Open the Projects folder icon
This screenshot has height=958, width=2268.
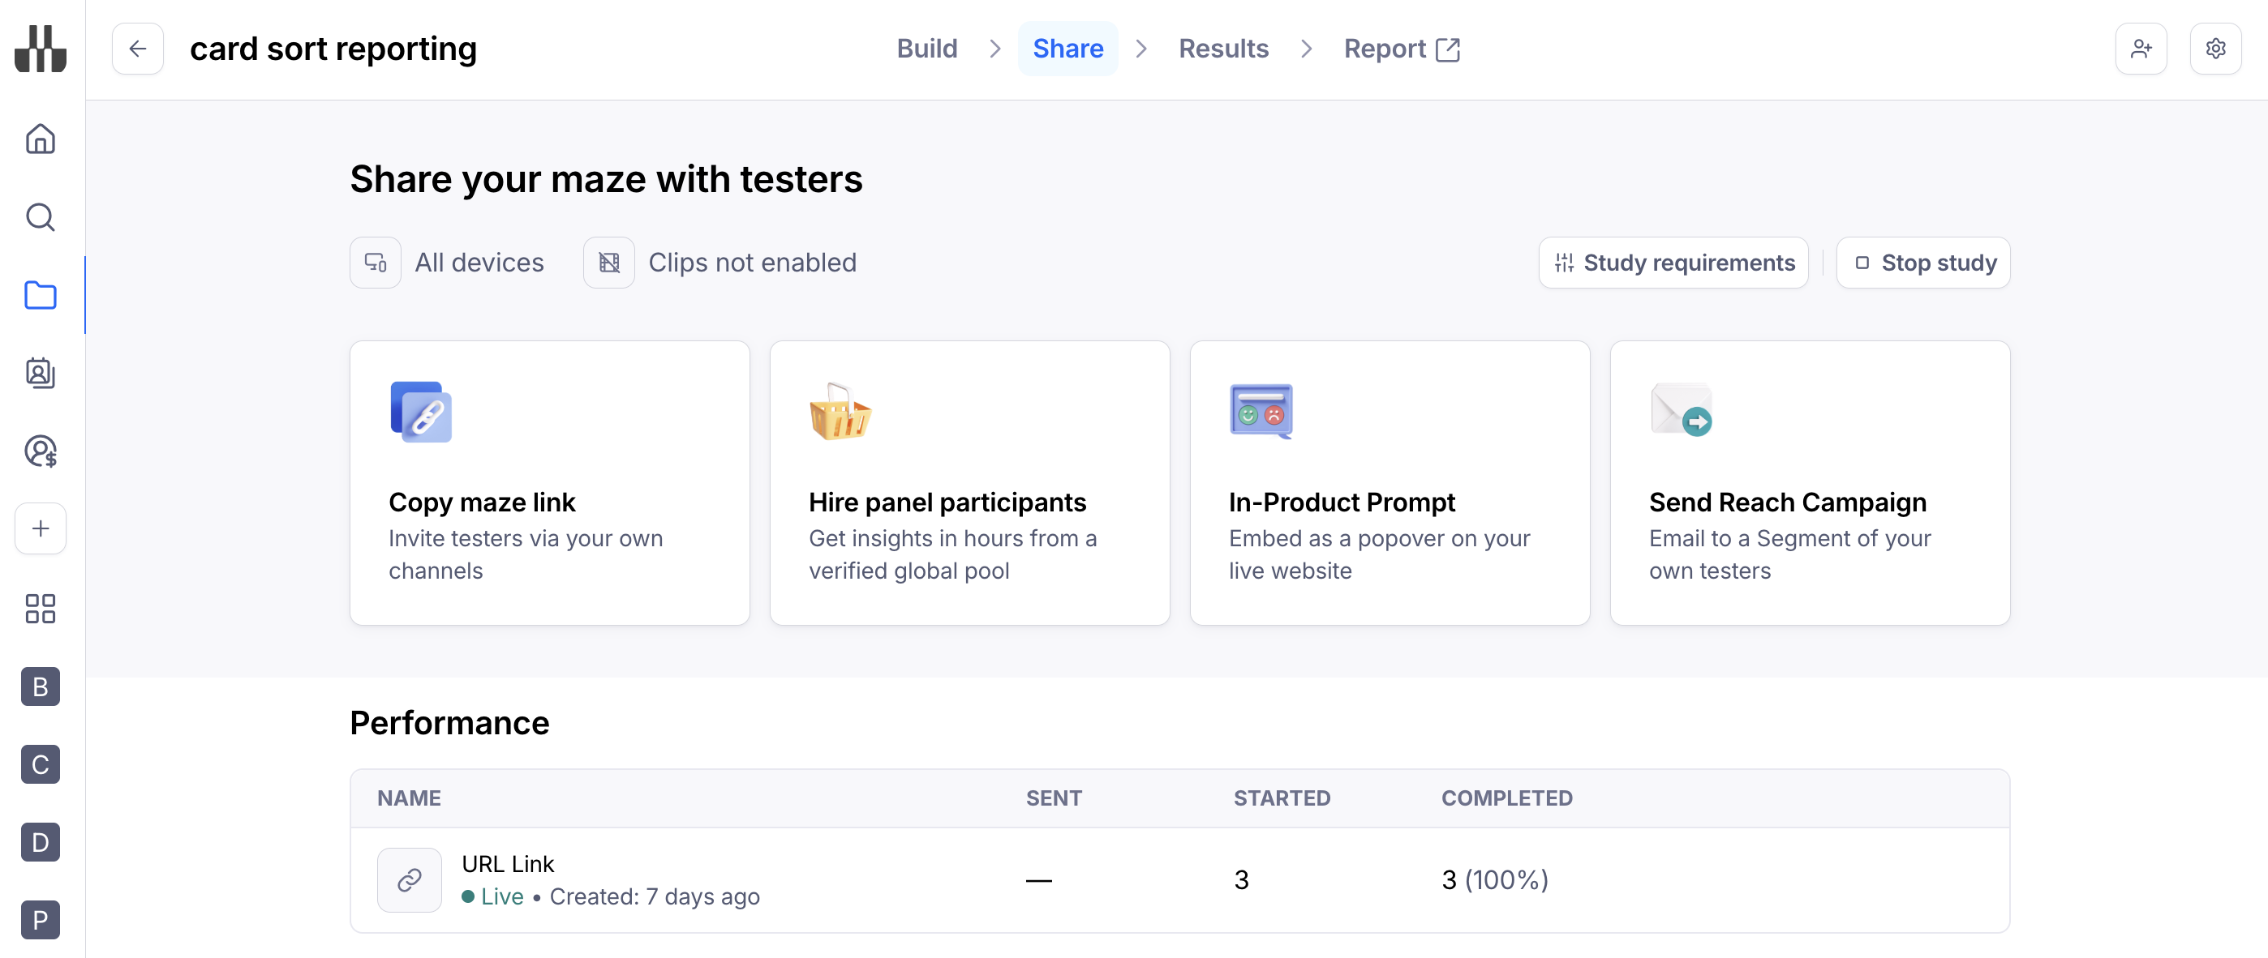pyautogui.click(x=41, y=296)
